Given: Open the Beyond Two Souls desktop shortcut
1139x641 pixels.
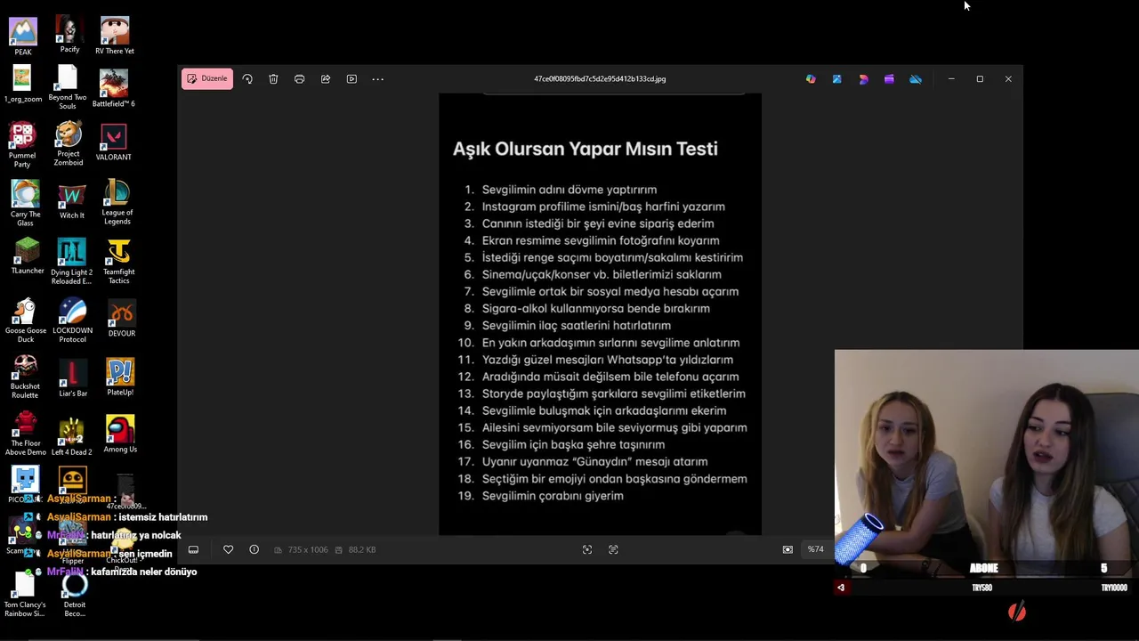Looking at the screenshot, I should 69,87.
